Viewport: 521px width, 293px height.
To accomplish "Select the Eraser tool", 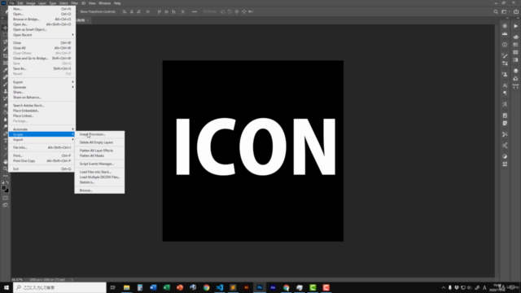I will [5, 105].
